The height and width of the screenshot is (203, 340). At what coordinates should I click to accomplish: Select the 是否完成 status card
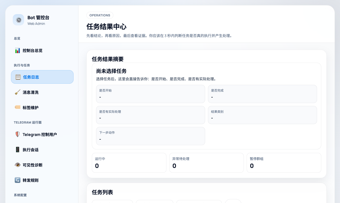click(x=262, y=94)
